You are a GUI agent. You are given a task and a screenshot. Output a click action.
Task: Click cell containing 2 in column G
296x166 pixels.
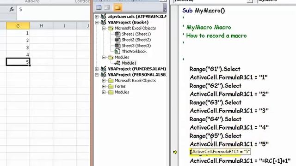click(x=18, y=40)
